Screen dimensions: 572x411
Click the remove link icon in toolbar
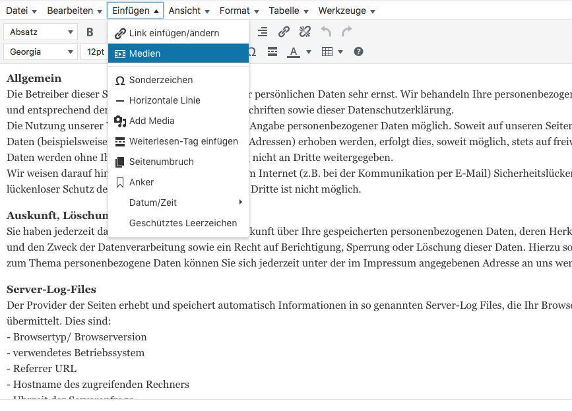[305, 32]
